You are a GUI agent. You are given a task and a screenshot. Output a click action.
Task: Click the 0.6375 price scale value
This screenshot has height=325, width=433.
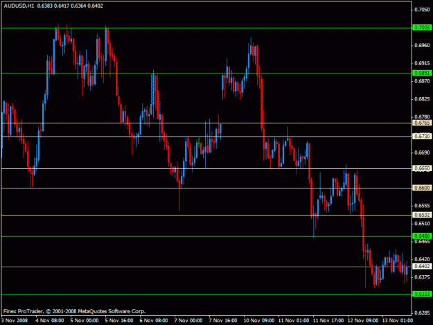pos(422,277)
